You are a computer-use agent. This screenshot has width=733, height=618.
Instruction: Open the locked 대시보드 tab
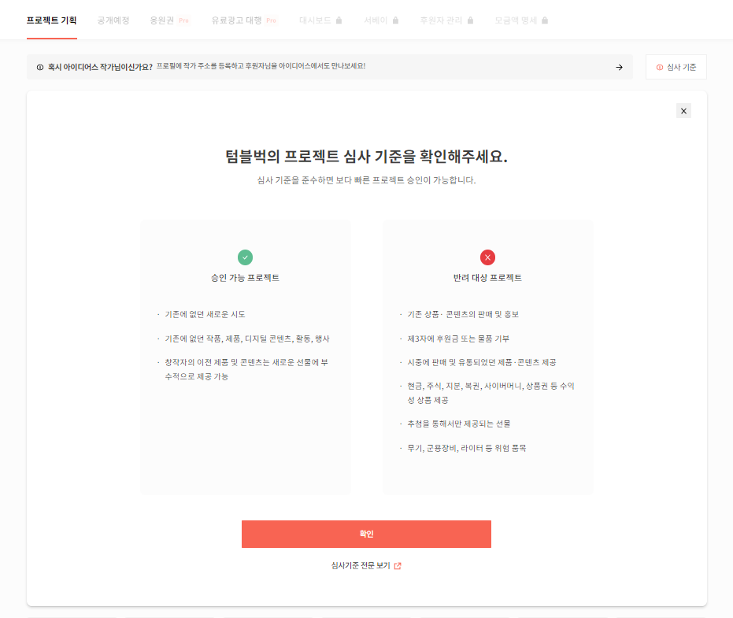point(320,20)
